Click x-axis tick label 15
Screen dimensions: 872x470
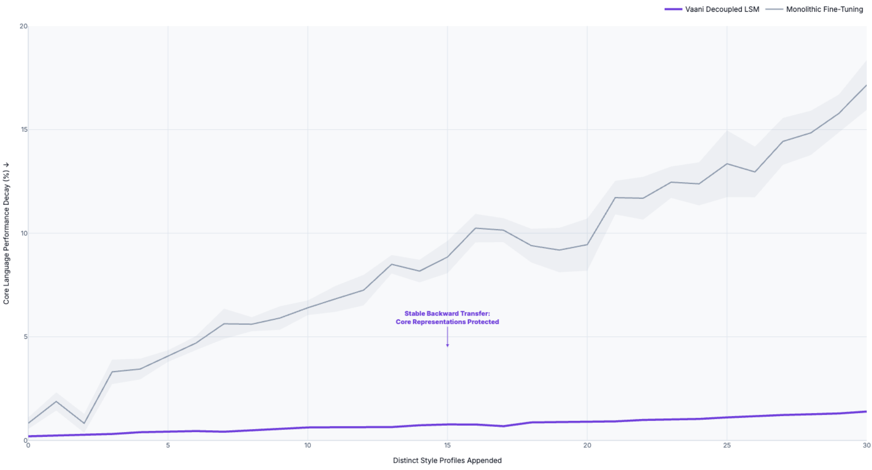coord(447,445)
